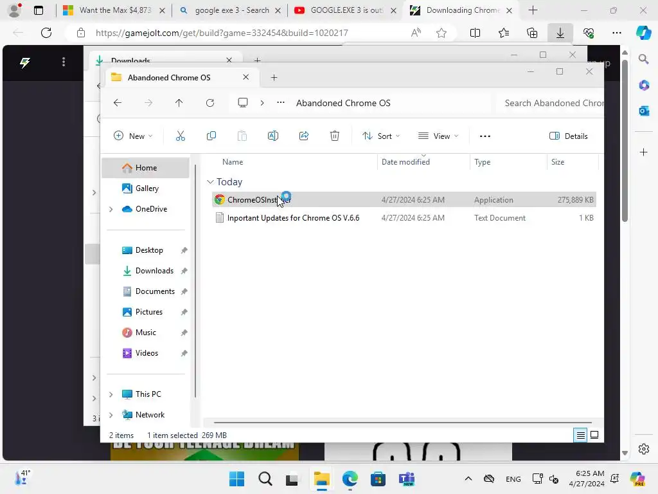Viewport: 658px width, 494px height.
Task: Add this page to Edge favorites star
Action: [x=441, y=33]
